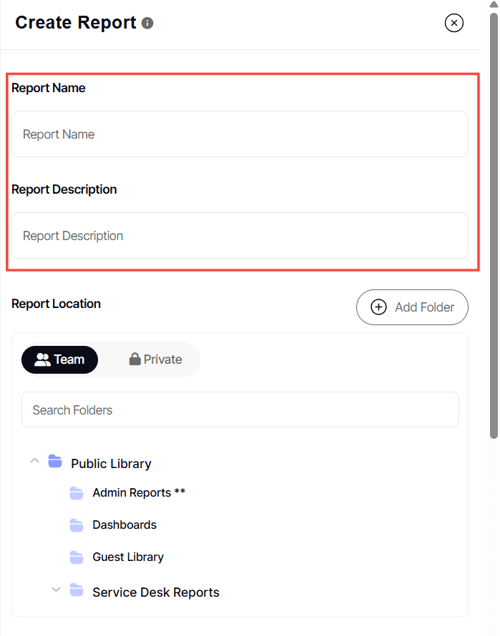Click the info icon beside Create Report

click(x=147, y=23)
